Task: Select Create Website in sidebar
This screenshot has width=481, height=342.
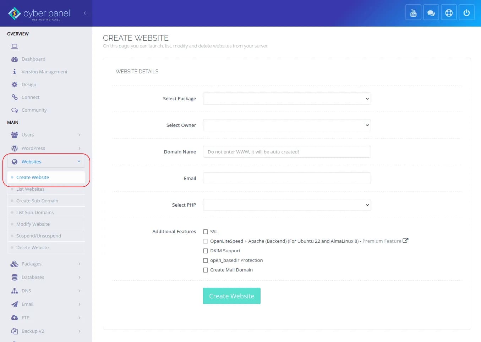Action: (46, 177)
